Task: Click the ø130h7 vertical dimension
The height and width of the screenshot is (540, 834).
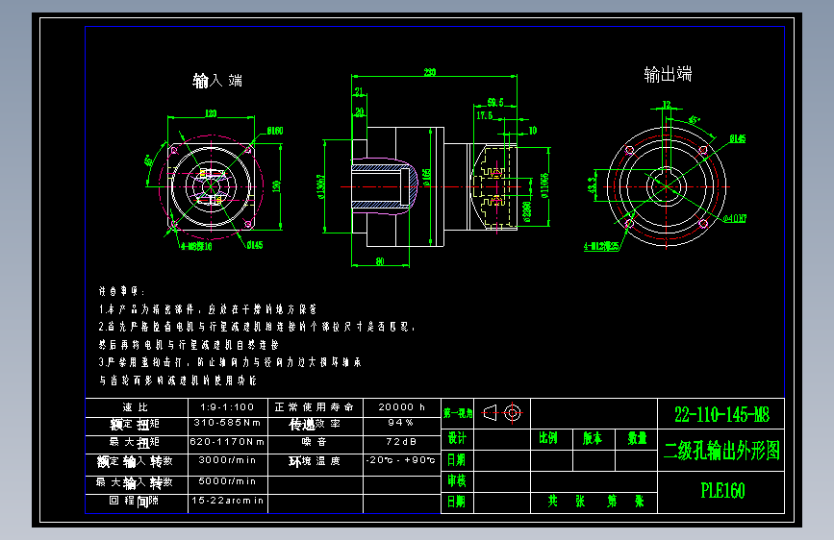Action: (x=320, y=186)
